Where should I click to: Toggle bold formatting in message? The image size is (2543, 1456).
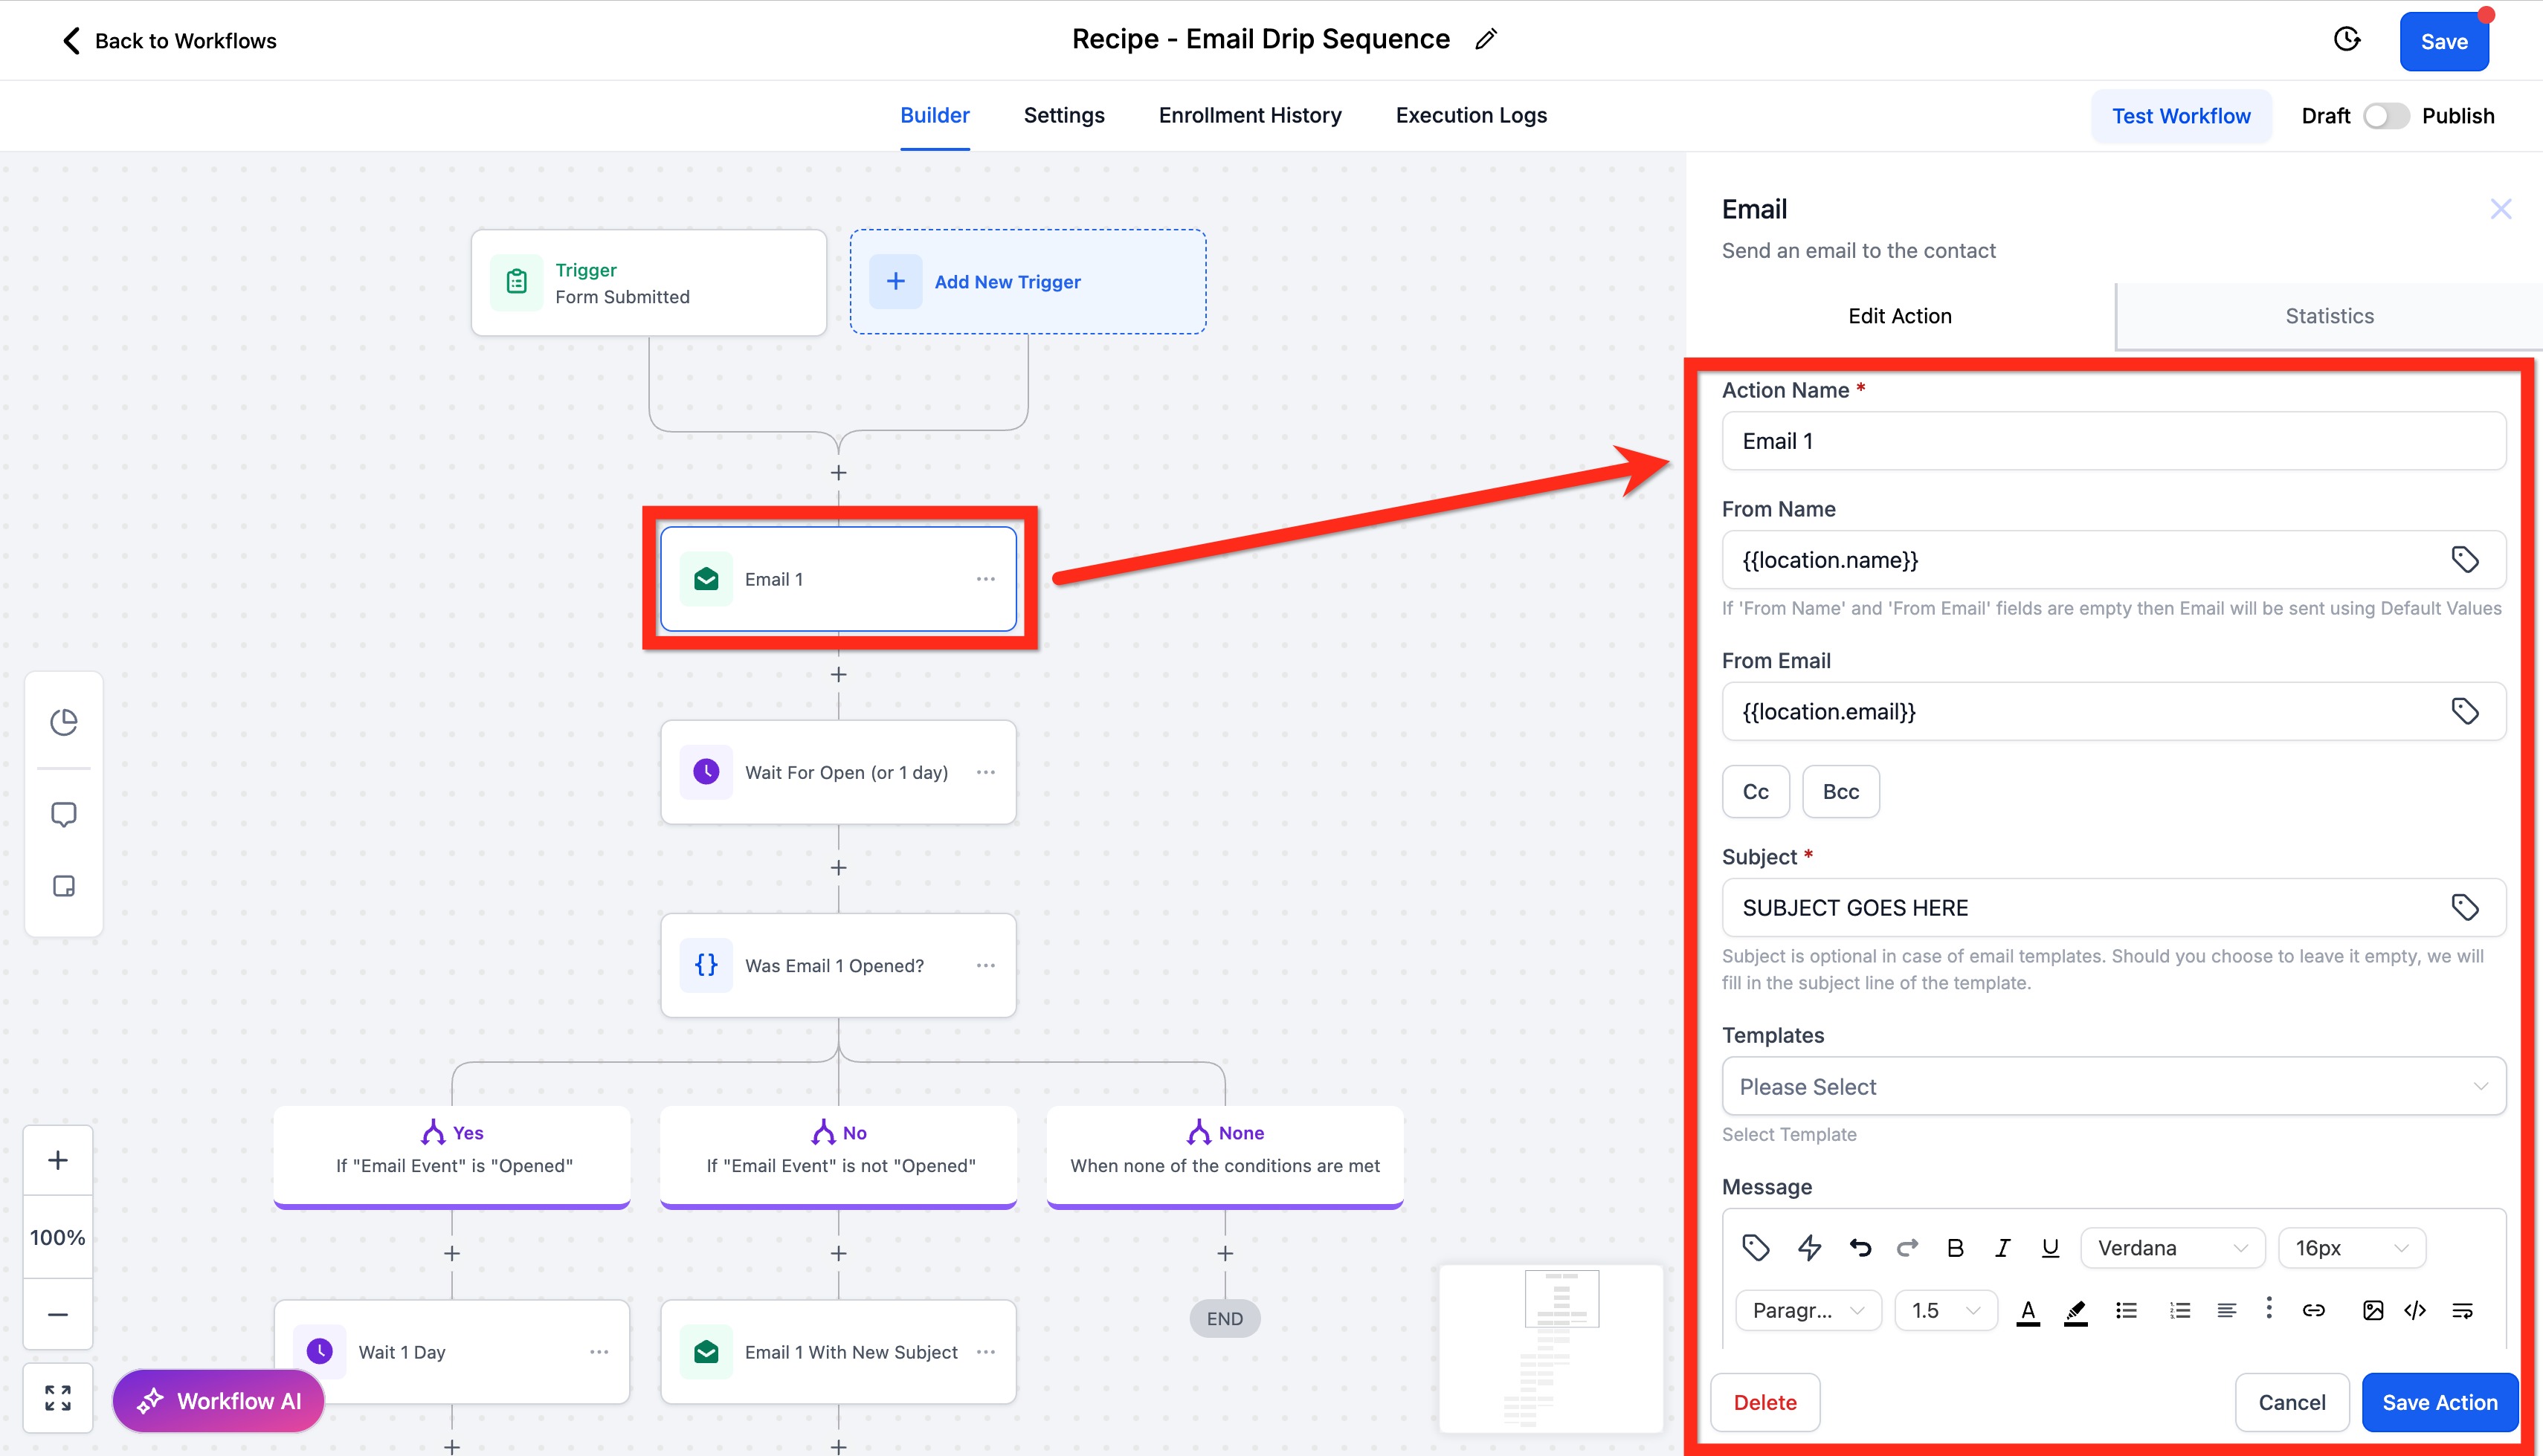[1955, 1248]
